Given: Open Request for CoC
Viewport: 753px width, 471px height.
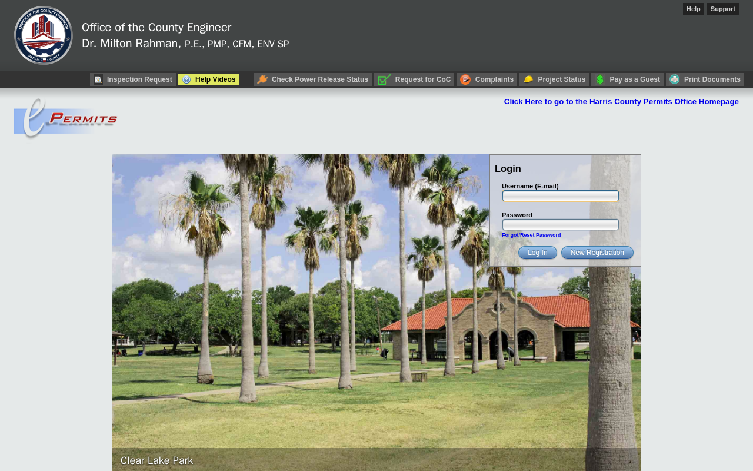Looking at the screenshot, I should pyautogui.click(x=414, y=79).
